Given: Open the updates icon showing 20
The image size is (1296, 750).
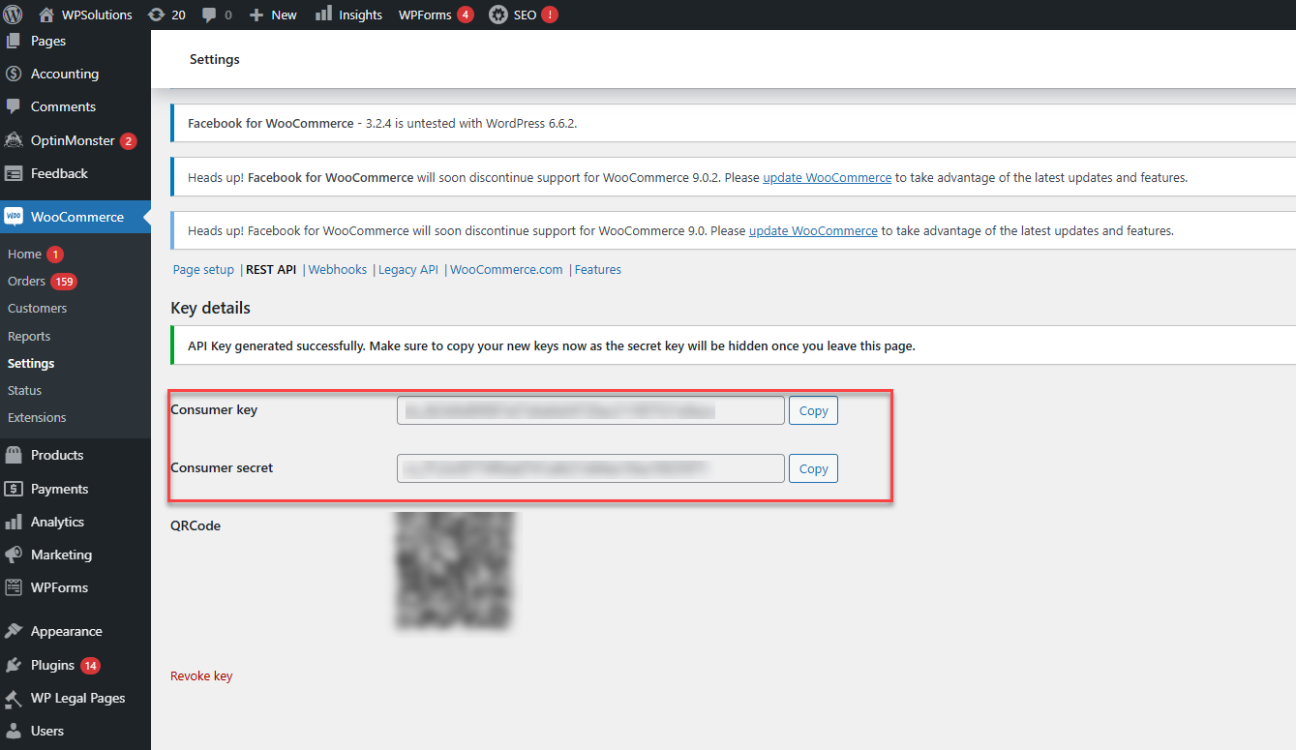Looking at the screenshot, I should coord(156,15).
